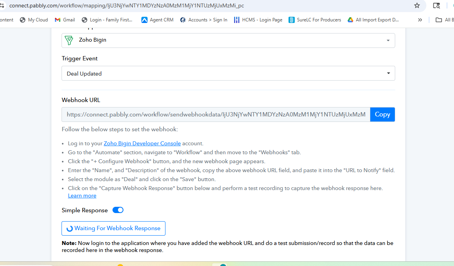This screenshot has width=454, height=266.
Task: Click 'Follow the below steps to set the webhook' text
Action: click(120, 129)
